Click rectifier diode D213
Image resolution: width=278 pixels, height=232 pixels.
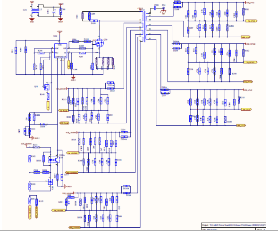point(110,88)
